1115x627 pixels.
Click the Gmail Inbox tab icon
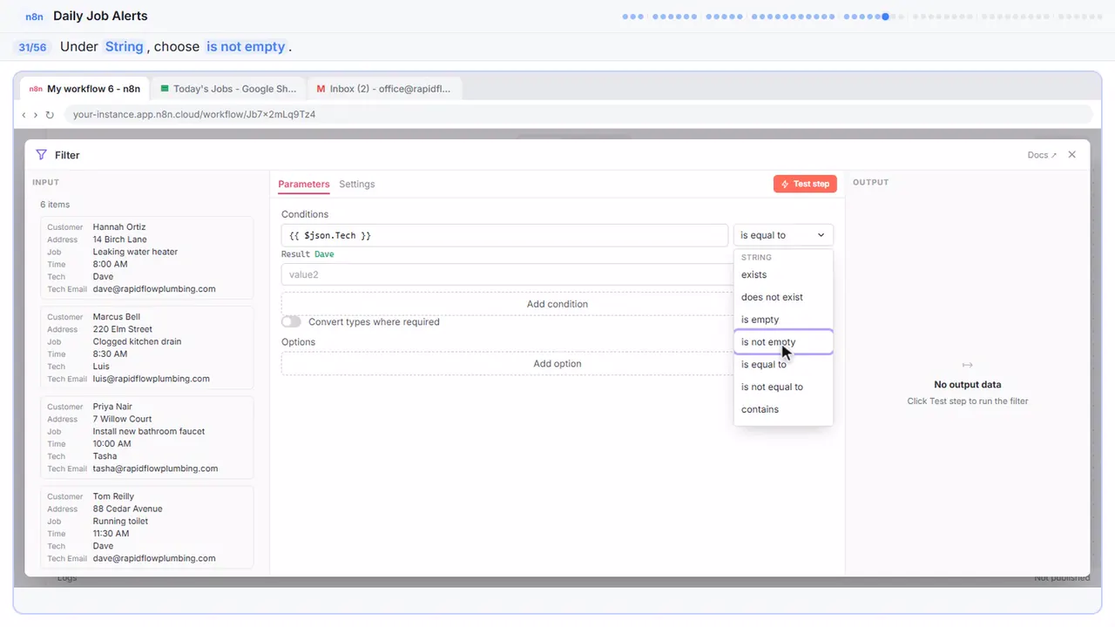[321, 89]
